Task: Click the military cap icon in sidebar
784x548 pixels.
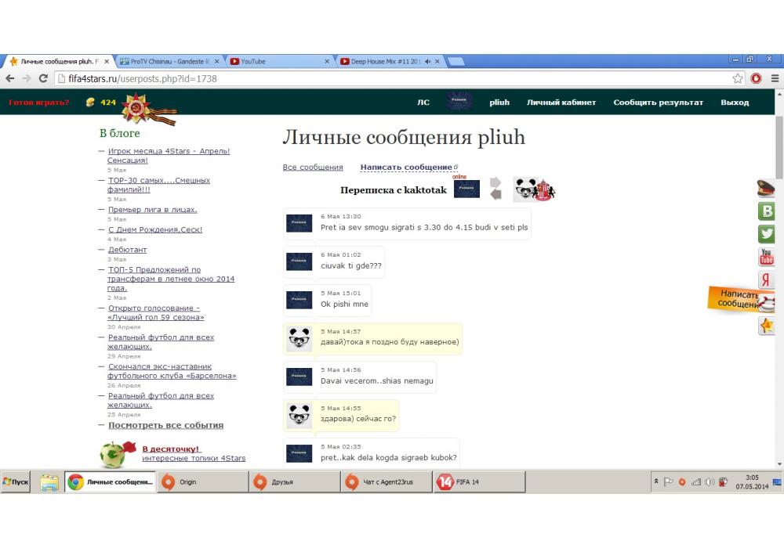Action: click(x=765, y=188)
